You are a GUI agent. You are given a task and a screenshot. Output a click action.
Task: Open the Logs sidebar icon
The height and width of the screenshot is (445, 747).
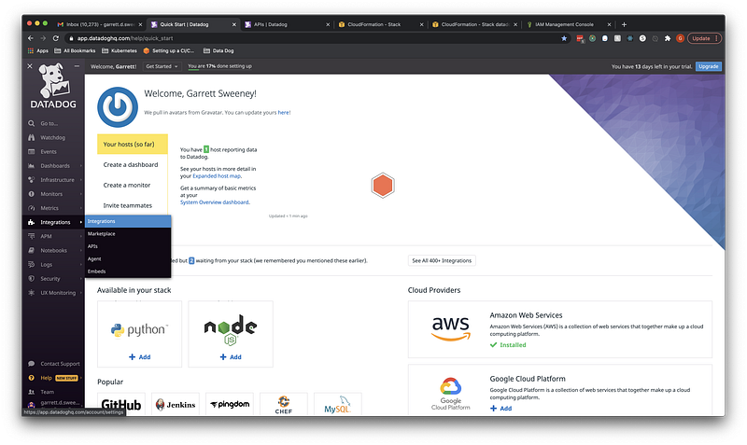[31, 264]
